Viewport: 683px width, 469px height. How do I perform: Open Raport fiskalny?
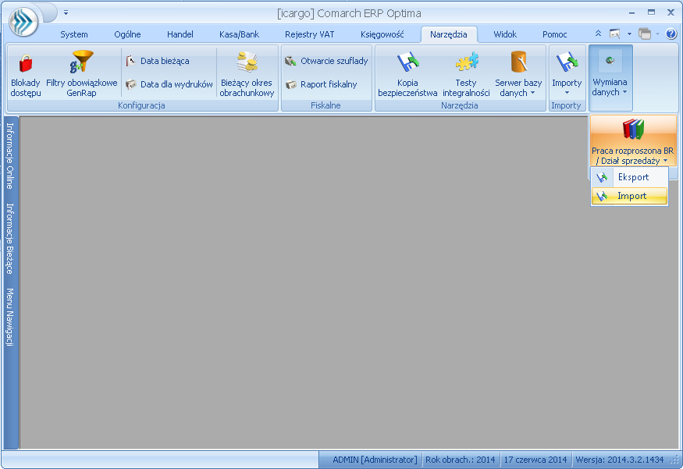pyautogui.click(x=320, y=84)
